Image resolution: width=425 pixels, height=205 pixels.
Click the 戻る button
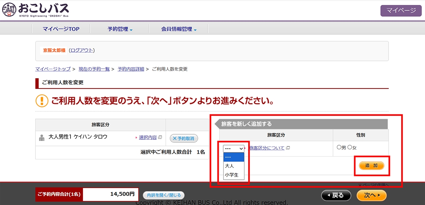tap(336, 195)
